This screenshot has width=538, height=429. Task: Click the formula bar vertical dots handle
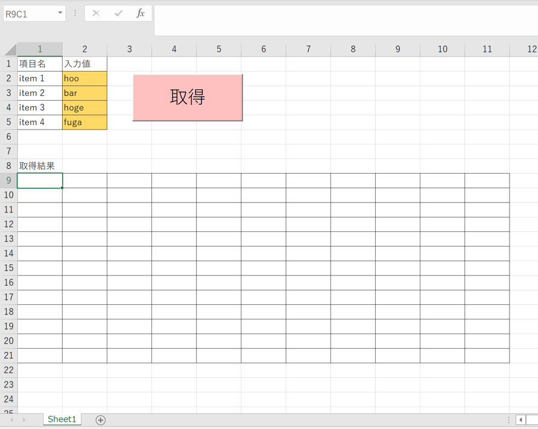75,13
